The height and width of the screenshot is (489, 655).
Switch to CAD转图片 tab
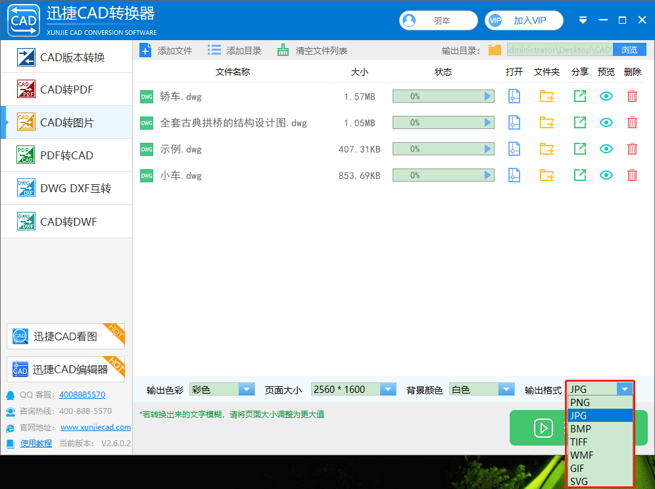(x=67, y=122)
